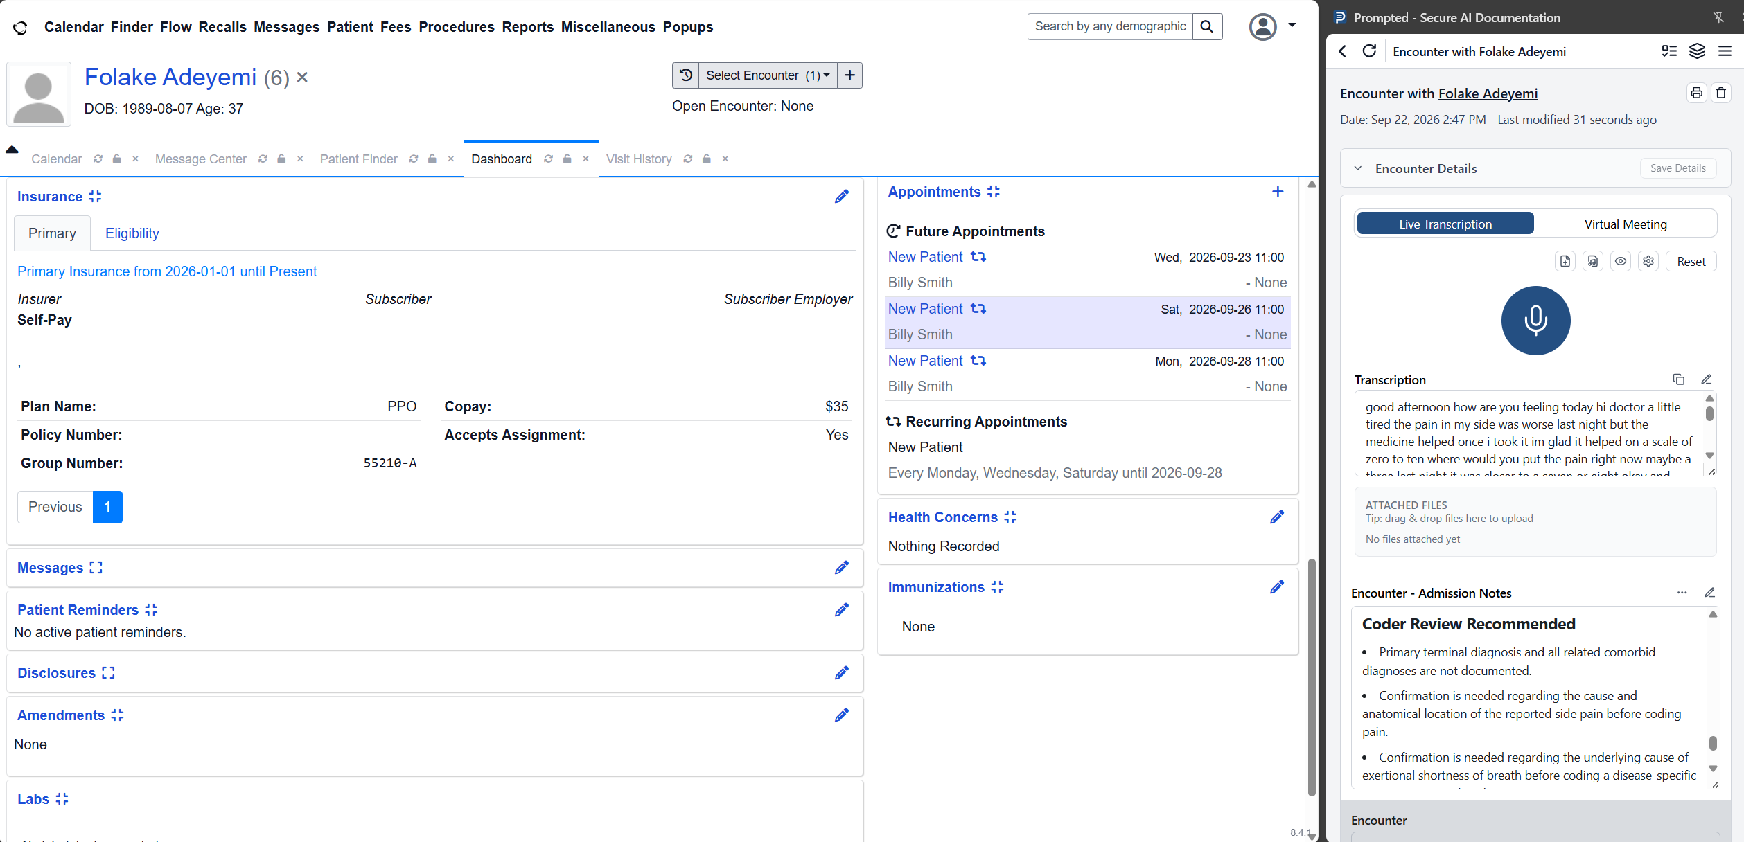Switch to Live Transcription mode
This screenshot has width=1744, height=842.
(x=1445, y=224)
